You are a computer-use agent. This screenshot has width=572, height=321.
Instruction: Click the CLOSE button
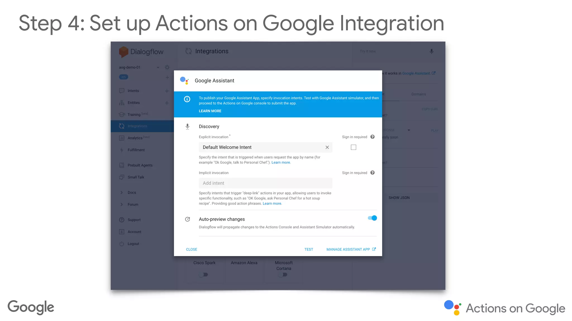tap(192, 249)
